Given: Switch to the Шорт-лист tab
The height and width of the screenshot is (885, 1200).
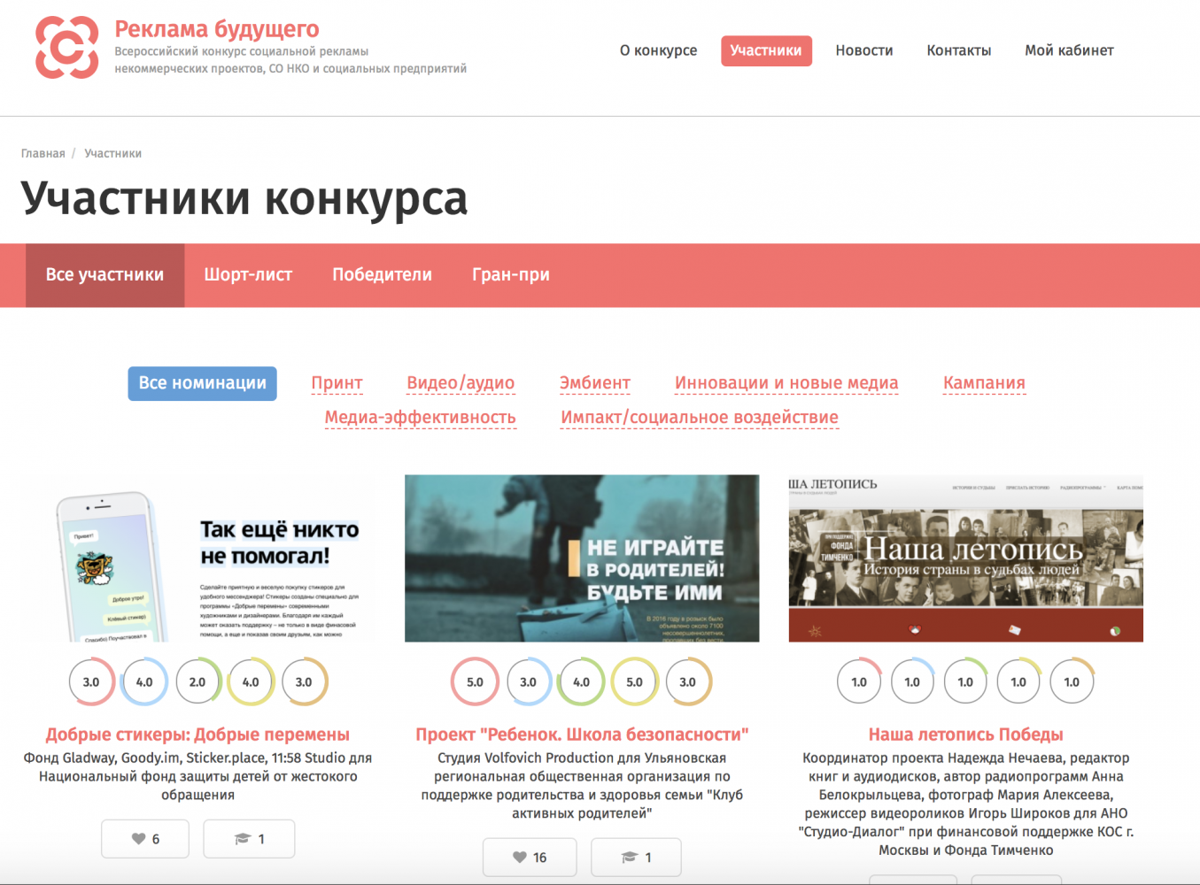Looking at the screenshot, I should pos(248,275).
